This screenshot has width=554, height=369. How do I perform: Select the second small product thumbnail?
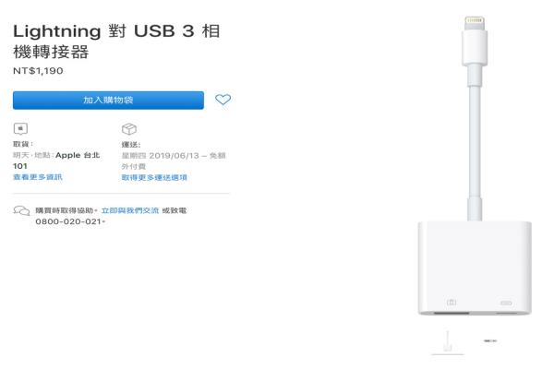[490, 340]
